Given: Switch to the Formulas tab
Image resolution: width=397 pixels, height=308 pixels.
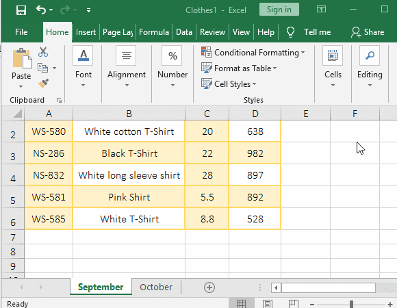Looking at the screenshot, I should pyautogui.click(x=154, y=32).
